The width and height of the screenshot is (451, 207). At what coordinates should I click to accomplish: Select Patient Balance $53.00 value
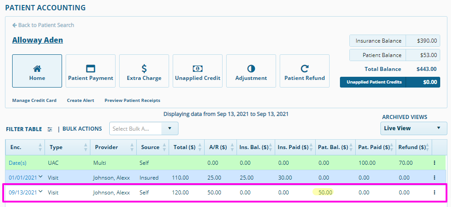pyautogui.click(x=428, y=55)
